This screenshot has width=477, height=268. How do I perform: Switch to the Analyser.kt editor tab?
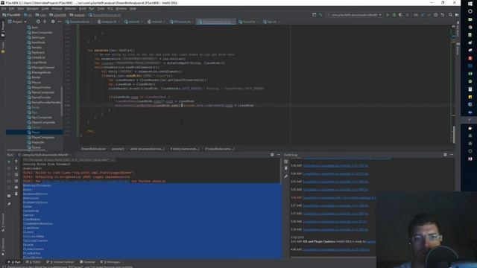(x=109, y=22)
